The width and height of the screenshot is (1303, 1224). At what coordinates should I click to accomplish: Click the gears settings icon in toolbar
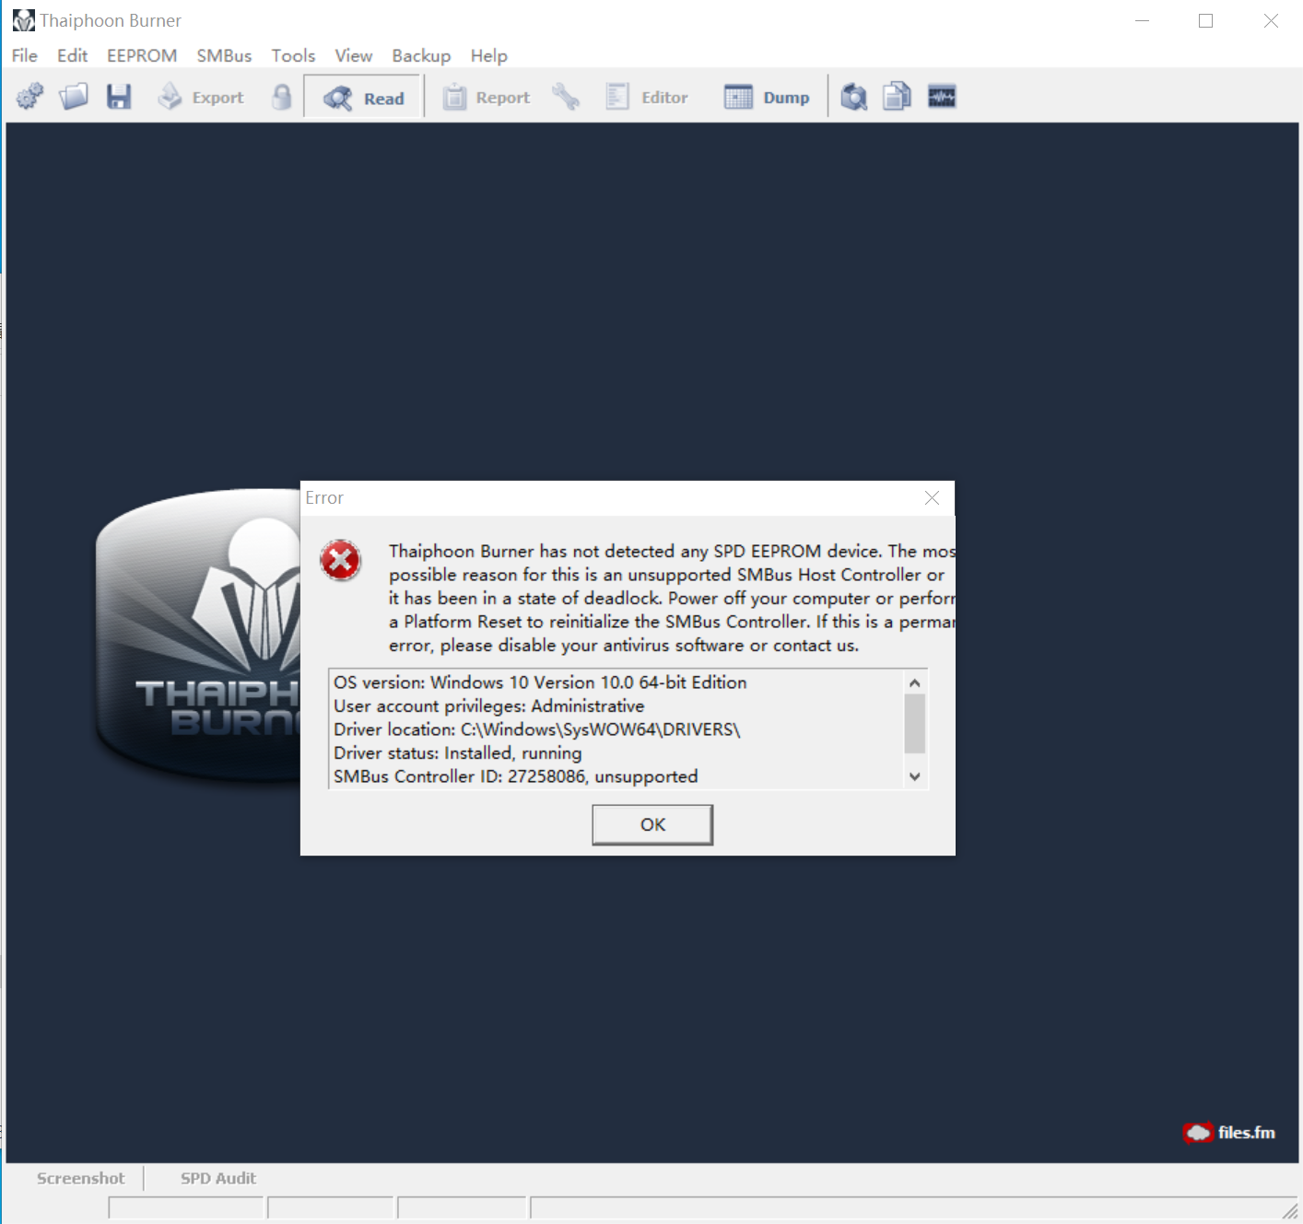tap(29, 97)
